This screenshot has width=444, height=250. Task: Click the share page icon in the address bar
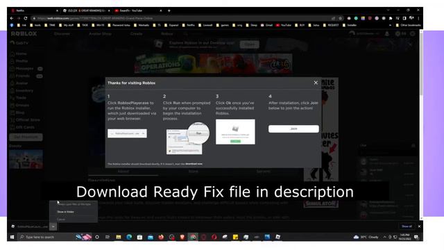pyautogui.click(x=333, y=18)
